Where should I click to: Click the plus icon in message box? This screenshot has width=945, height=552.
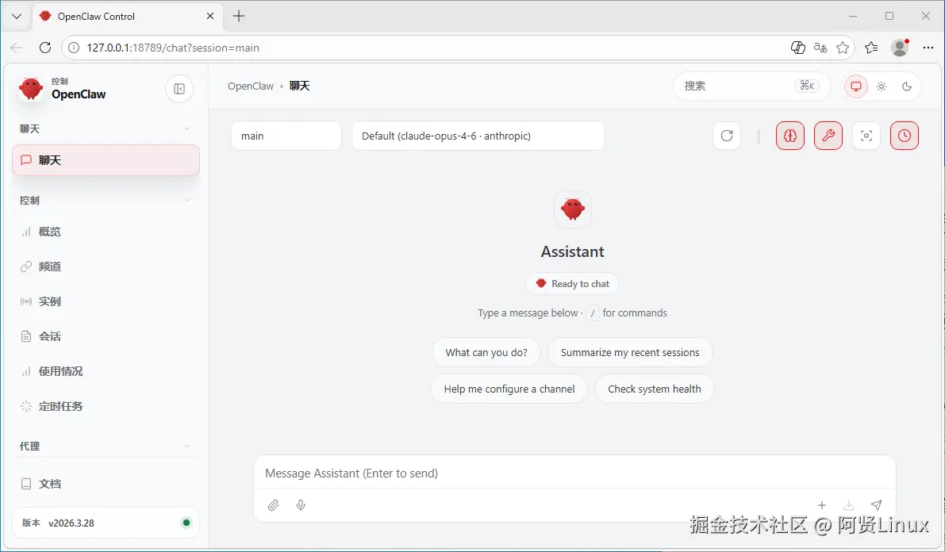point(822,505)
